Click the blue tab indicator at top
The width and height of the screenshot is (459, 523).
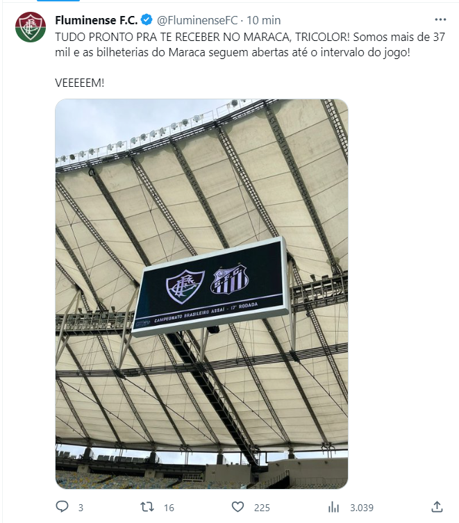pos(58,1)
